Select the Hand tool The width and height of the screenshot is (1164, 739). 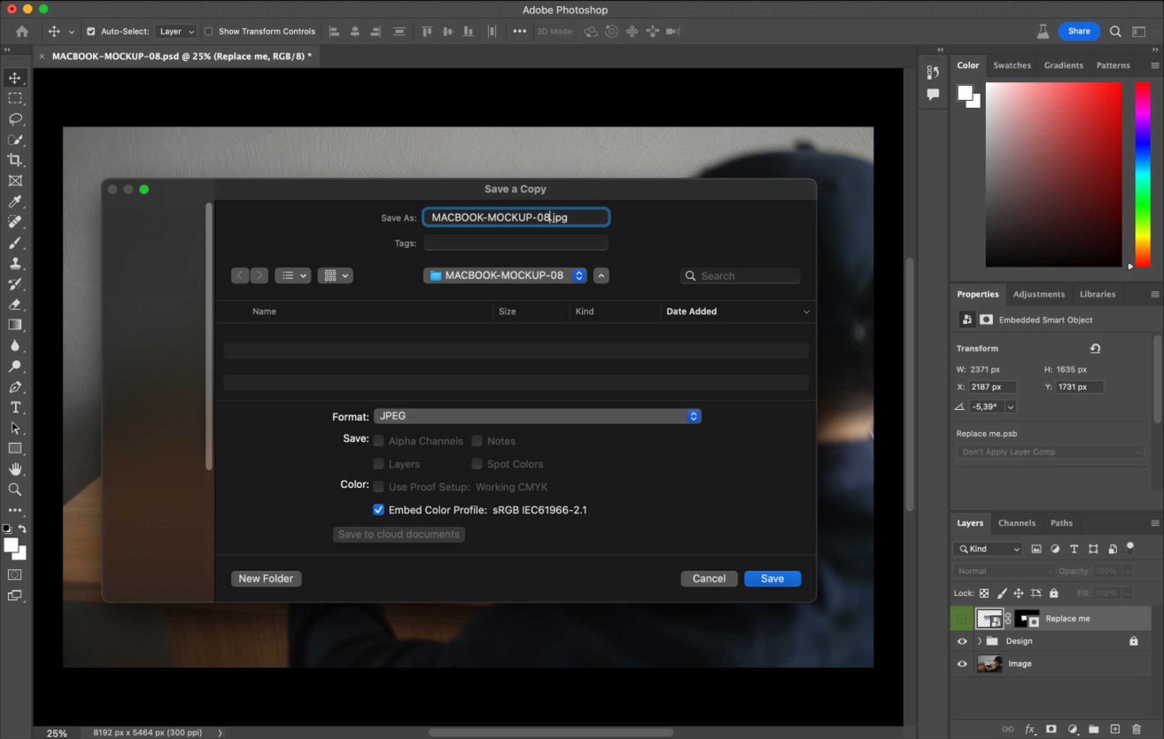point(15,469)
